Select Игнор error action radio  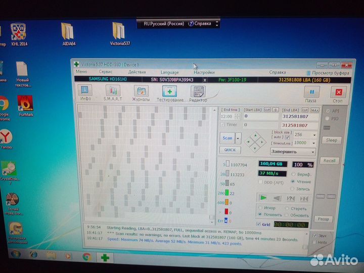[260, 207]
